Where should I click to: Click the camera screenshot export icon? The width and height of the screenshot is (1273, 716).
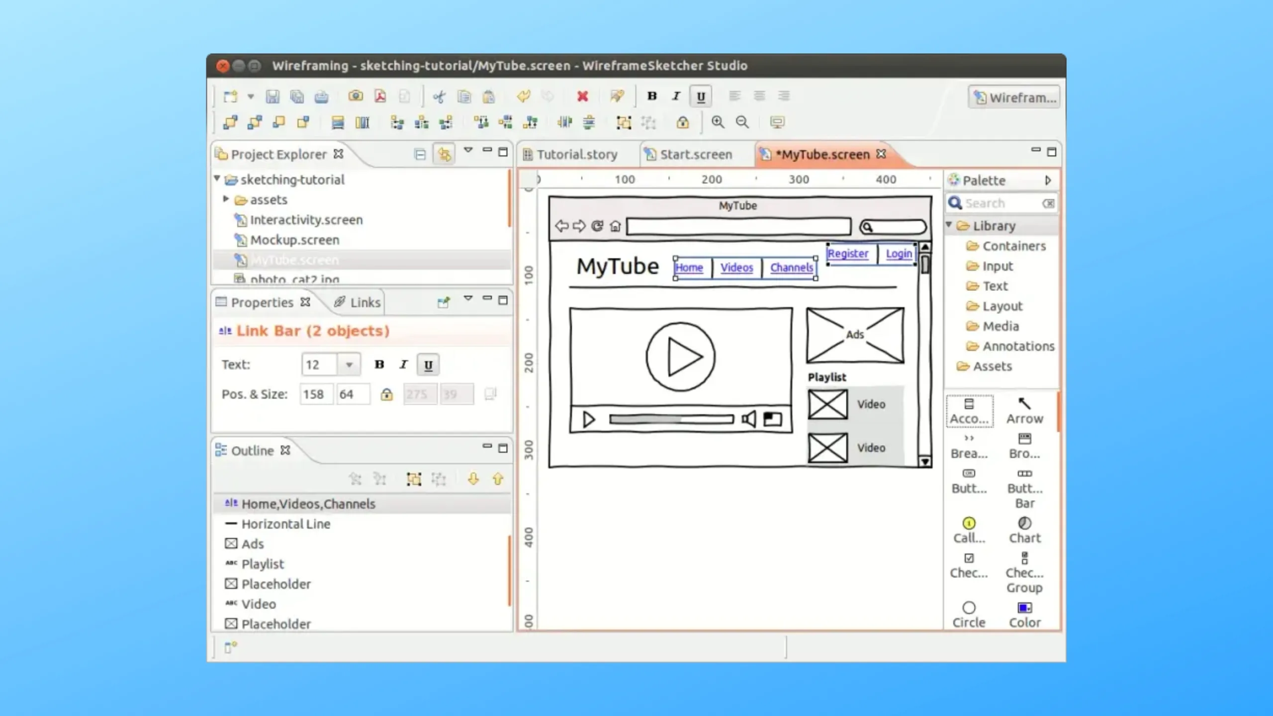point(356,96)
